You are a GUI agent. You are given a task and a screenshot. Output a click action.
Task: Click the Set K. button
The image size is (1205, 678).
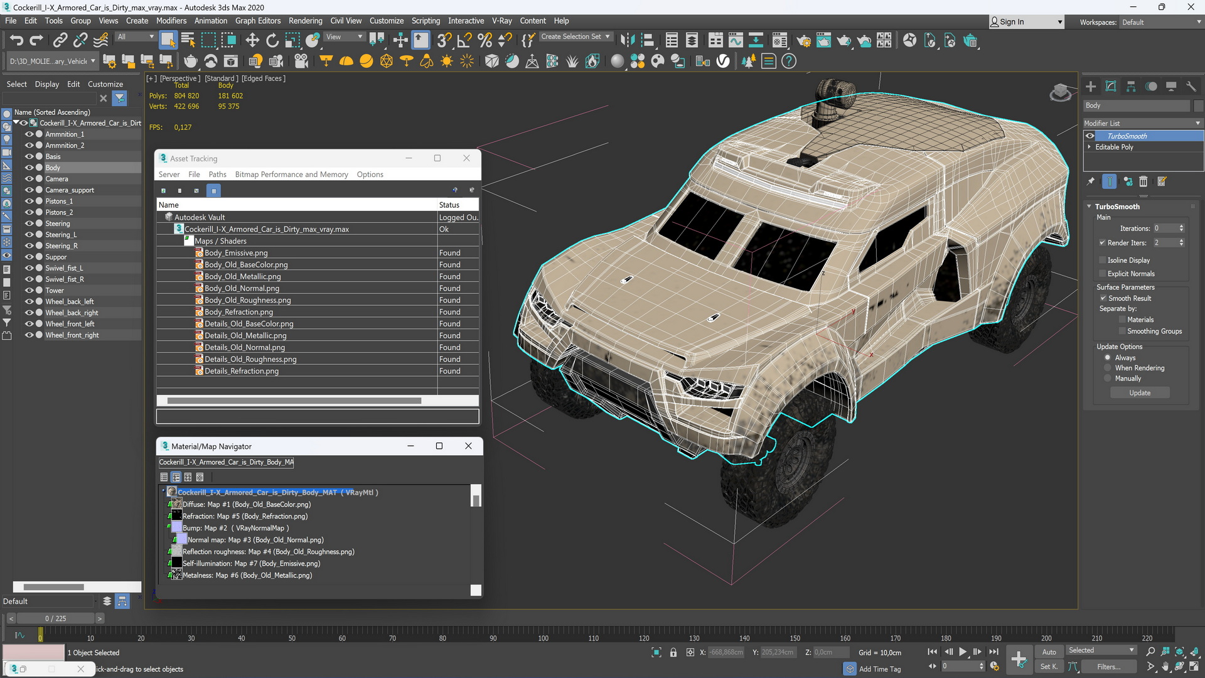[x=1049, y=667]
